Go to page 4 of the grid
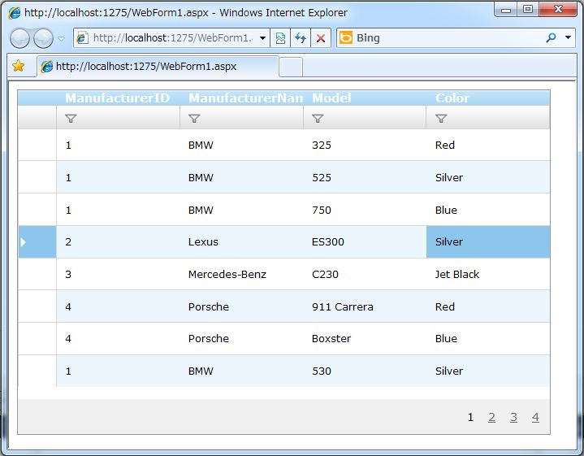 pyautogui.click(x=535, y=417)
